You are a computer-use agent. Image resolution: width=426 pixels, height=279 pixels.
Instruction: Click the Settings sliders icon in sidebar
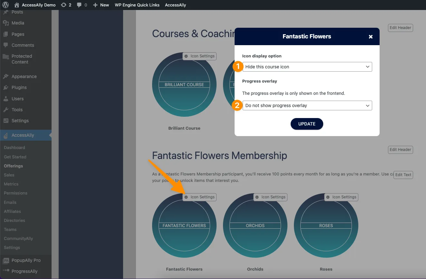click(x=6, y=121)
